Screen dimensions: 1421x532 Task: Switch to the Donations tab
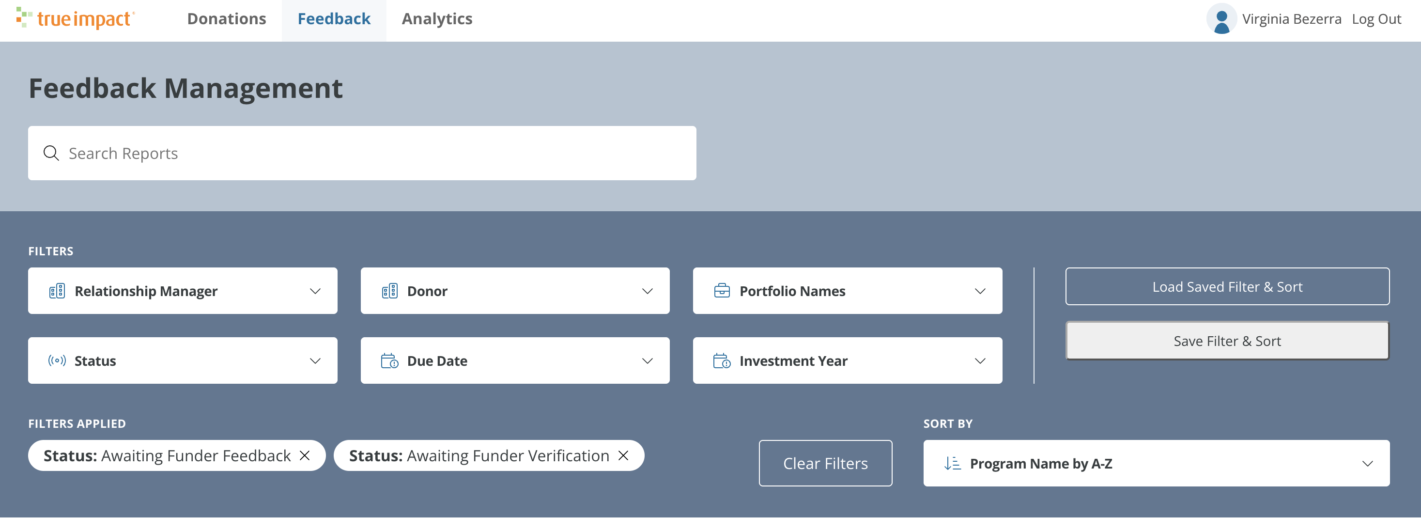click(227, 19)
